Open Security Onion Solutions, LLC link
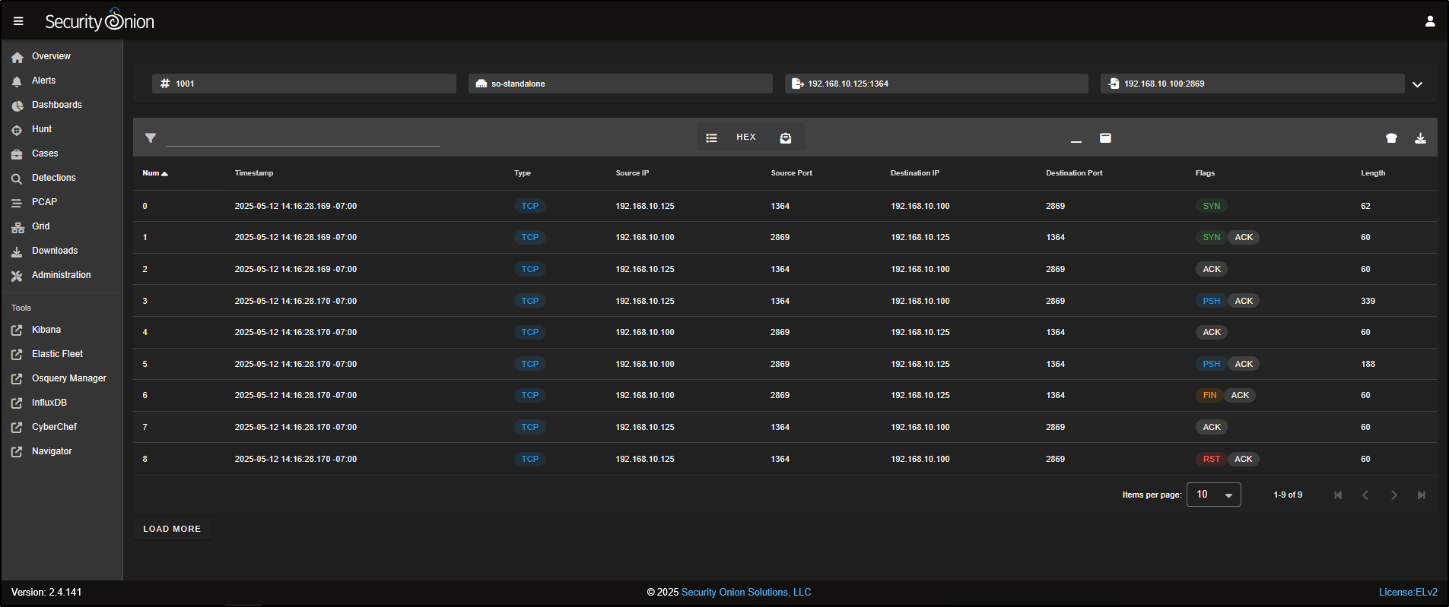1449x607 pixels. point(745,593)
